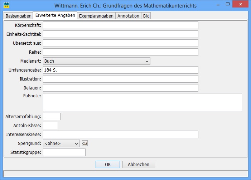This screenshot has height=180, width=251.
Task: Click the small icon beside Sperrgrund dropdown
Action: [x=85, y=143]
